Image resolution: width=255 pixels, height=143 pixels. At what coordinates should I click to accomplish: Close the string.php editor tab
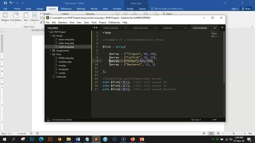tap(185, 28)
